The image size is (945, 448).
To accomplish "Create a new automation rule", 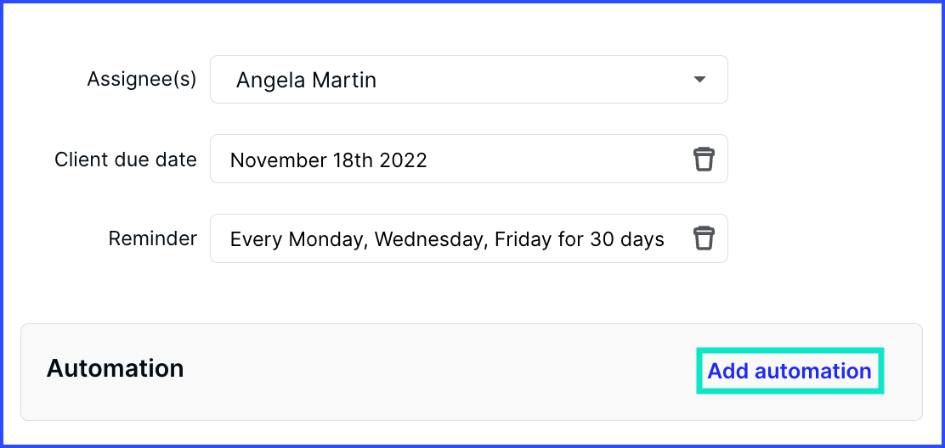I will tap(789, 371).
